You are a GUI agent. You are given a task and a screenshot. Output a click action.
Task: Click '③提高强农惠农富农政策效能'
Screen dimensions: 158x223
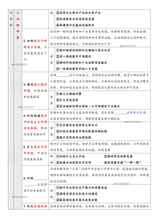[77, 200]
